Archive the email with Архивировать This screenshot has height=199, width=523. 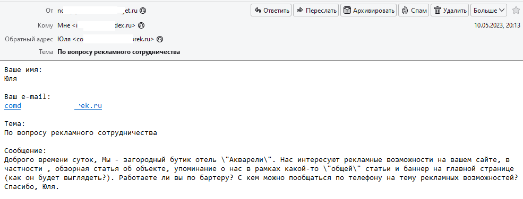coord(368,10)
